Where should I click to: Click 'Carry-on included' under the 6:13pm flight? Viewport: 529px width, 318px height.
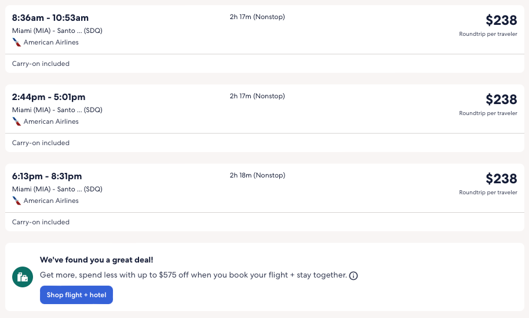coord(41,222)
